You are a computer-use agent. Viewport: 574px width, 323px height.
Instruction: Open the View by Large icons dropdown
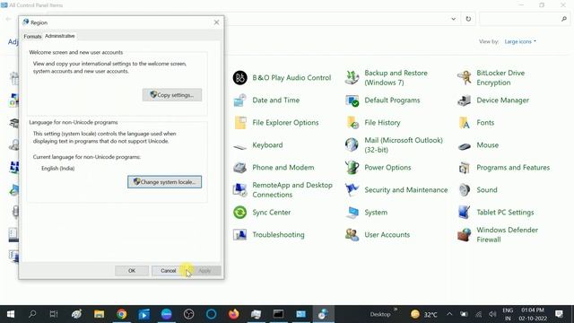click(x=520, y=42)
